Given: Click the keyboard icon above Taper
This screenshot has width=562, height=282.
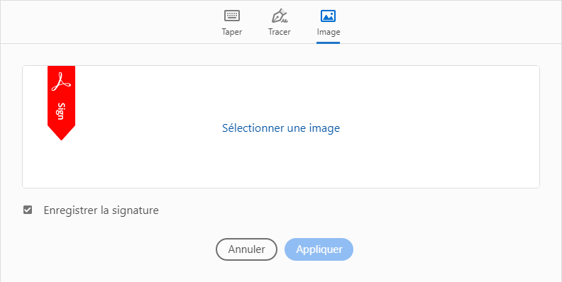Looking at the screenshot, I should (x=232, y=16).
